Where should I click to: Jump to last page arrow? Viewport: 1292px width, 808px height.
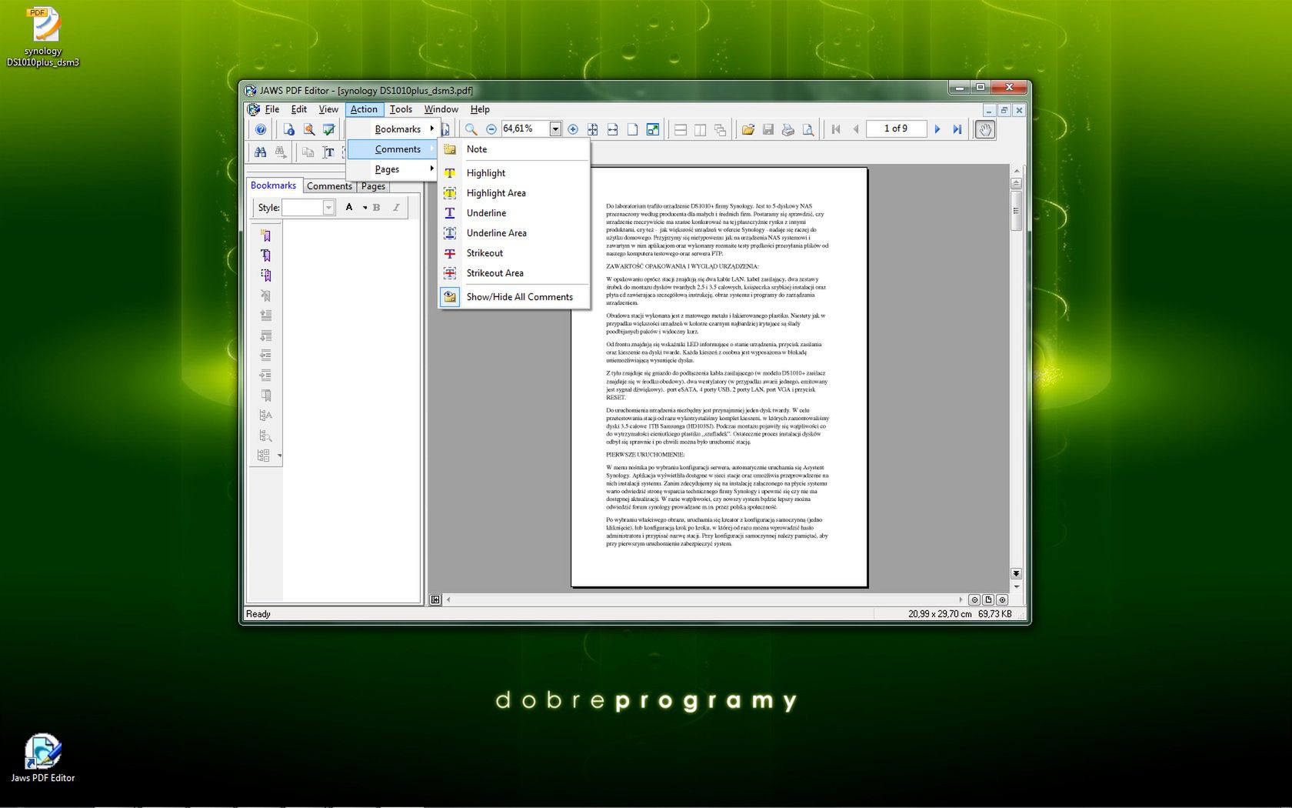(x=957, y=129)
